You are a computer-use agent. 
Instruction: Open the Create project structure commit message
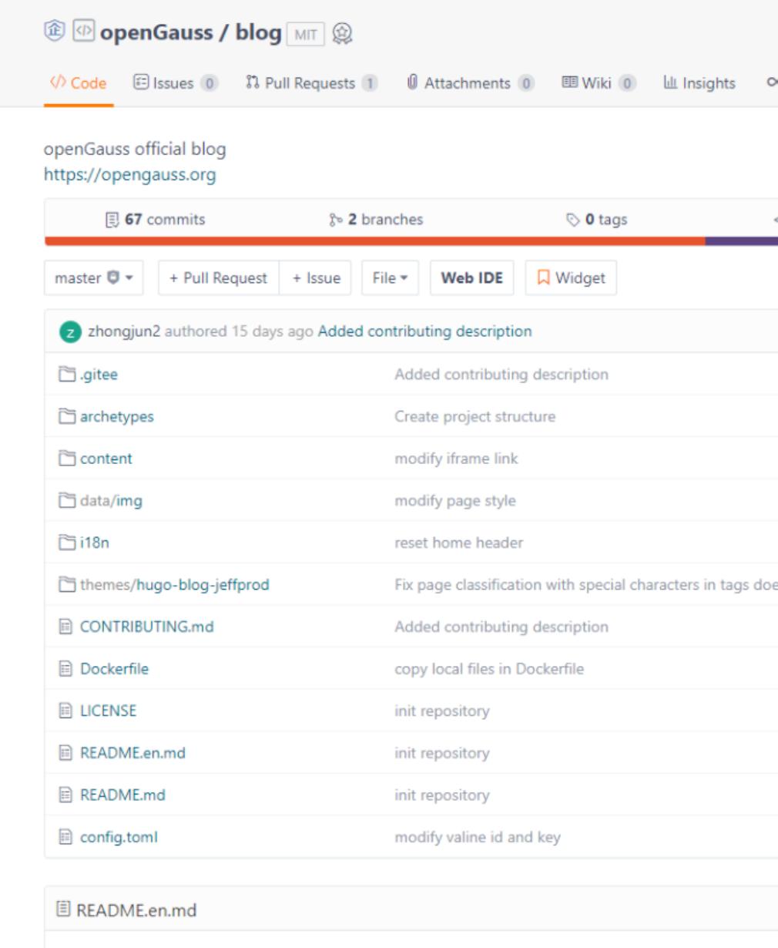[475, 416]
